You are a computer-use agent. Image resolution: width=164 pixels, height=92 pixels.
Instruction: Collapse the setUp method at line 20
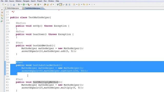pos(9,23)
